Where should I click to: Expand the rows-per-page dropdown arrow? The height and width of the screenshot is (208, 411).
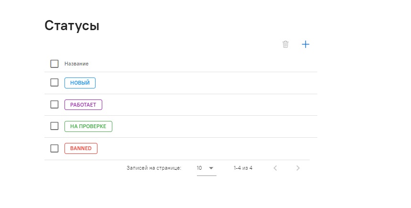click(211, 168)
